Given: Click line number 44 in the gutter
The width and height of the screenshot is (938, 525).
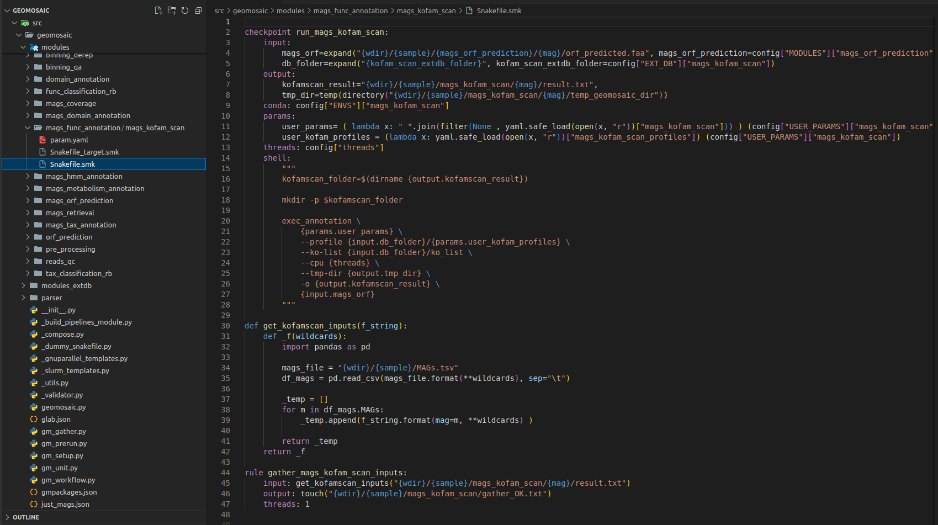Looking at the screenshot, I should [225, 473].
